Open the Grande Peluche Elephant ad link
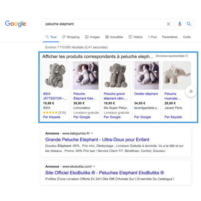The height and width of the screenshot is (201, 201). [x=97, y=140]
